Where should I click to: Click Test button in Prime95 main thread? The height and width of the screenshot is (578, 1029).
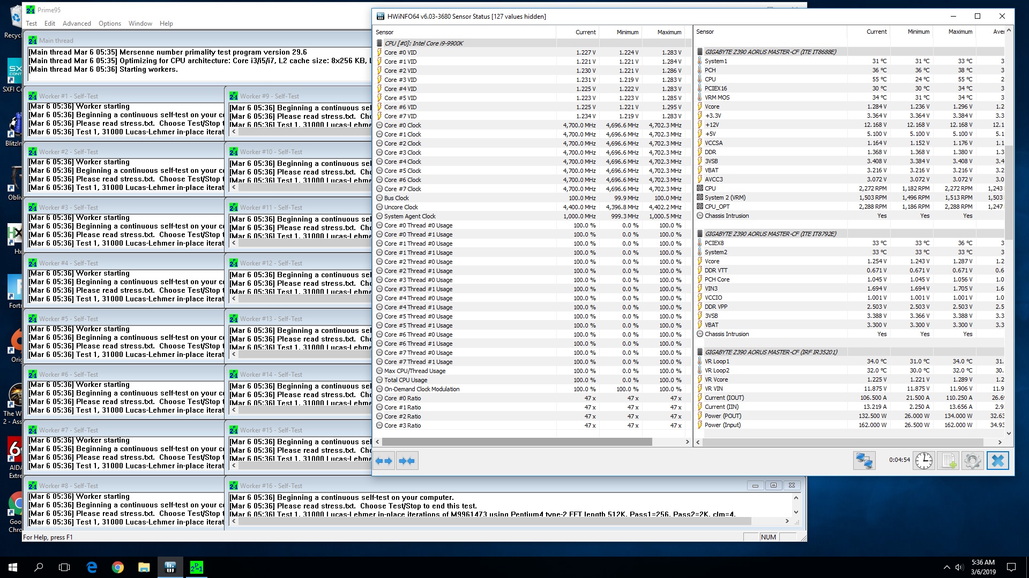(x=31, y=24)
